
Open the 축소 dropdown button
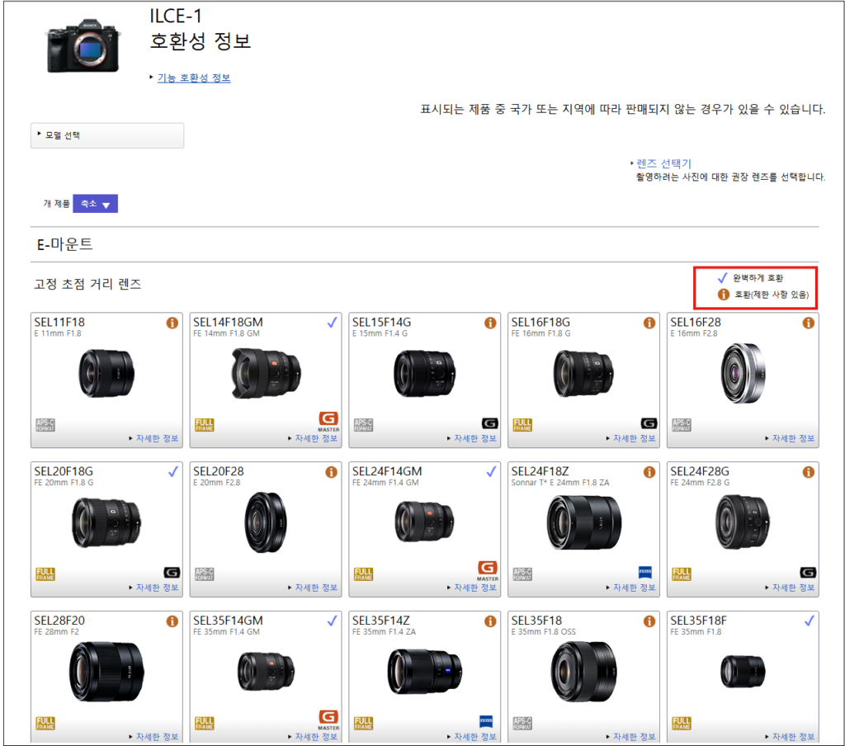96,204
